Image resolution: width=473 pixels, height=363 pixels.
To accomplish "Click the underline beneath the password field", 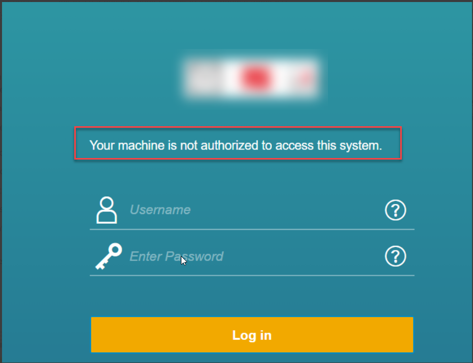I will 252,276.
